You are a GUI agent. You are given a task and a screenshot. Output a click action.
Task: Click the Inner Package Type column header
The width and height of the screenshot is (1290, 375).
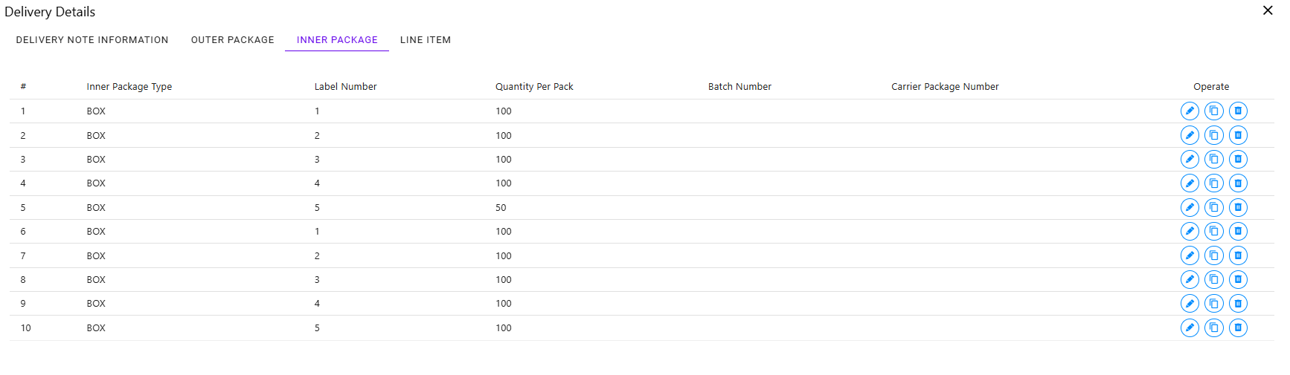click(129, 87)
